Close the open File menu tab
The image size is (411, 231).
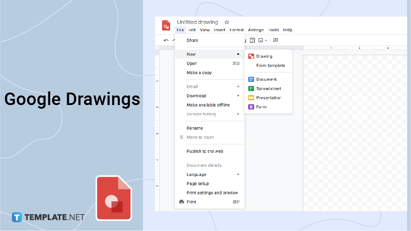click(180, 30)
